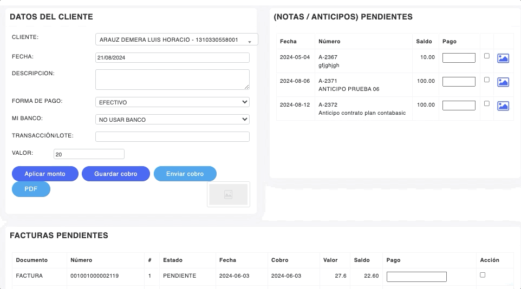Open image icon for anticipo A-2367

(503, 58)
